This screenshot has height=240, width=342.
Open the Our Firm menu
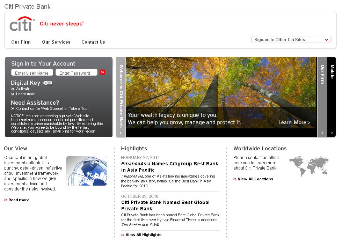[x=21, y=42]
